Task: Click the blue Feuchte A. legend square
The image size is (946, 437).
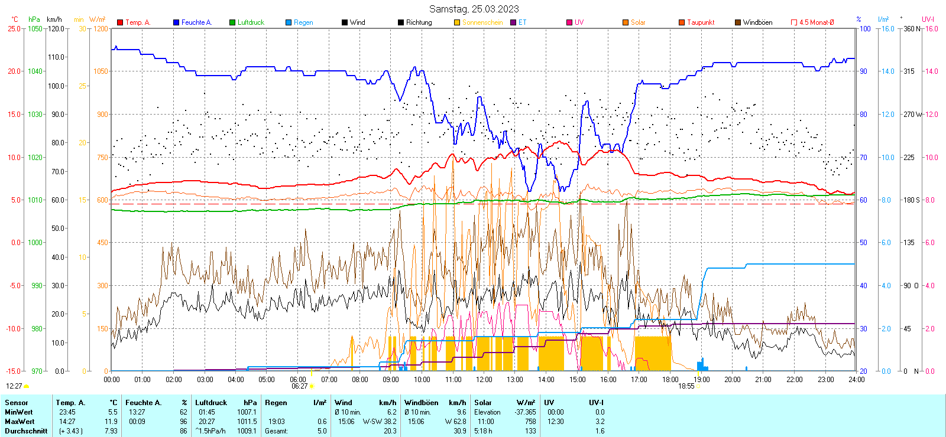Action: [x=176, y=22]
